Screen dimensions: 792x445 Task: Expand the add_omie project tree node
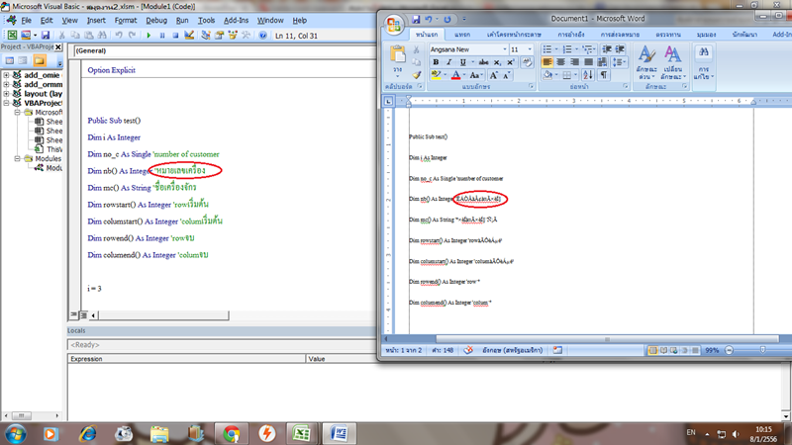[x=7, y=75]
